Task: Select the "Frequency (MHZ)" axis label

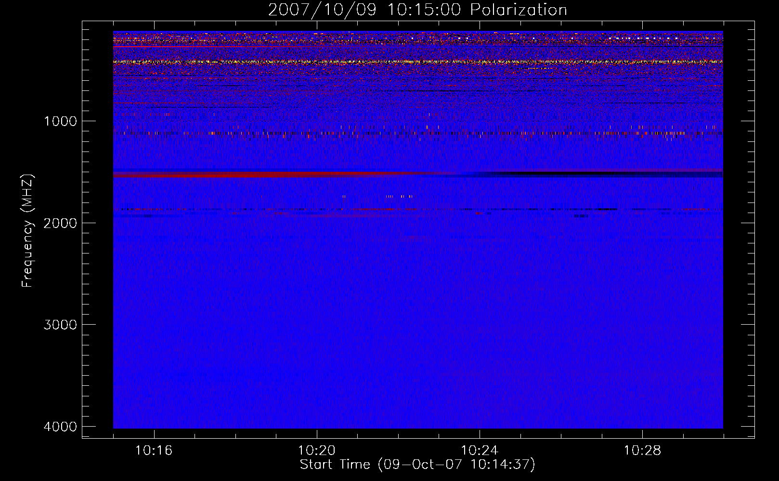Action: (27, 231)
